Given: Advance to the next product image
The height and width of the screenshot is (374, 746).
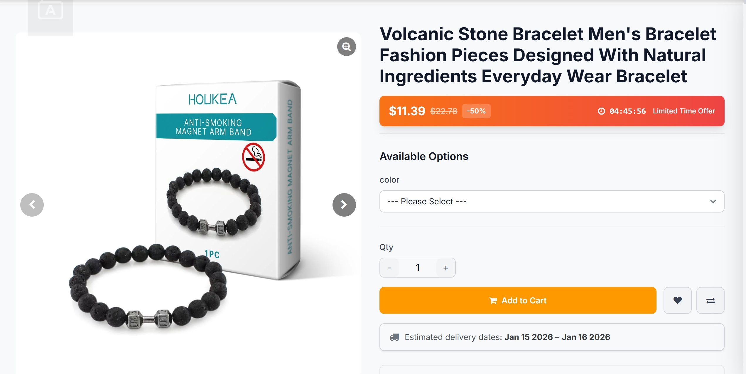Looking at the screenshot, I should [344, 205].
